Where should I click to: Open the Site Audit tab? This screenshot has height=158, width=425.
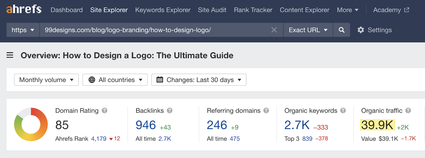pos(212,10)
